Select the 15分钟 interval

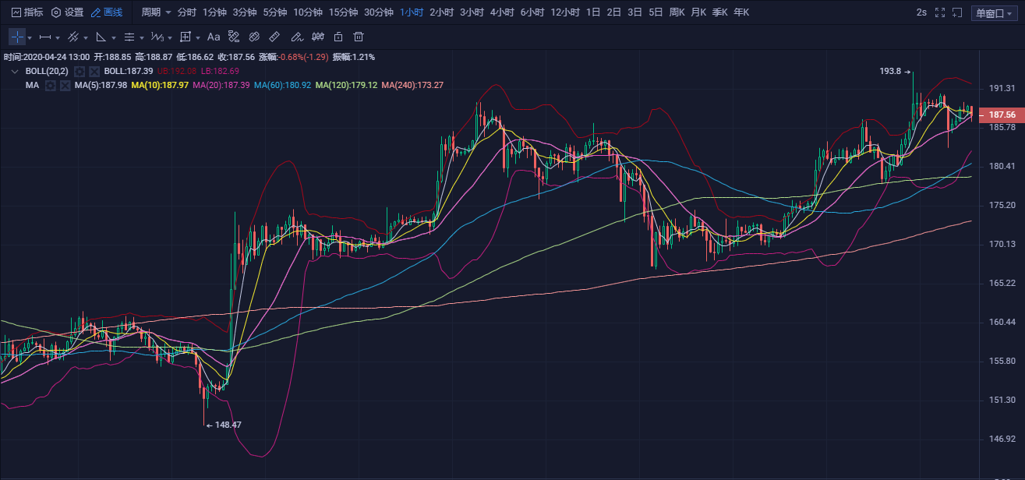pyautogui.click(x=343, y=12)
